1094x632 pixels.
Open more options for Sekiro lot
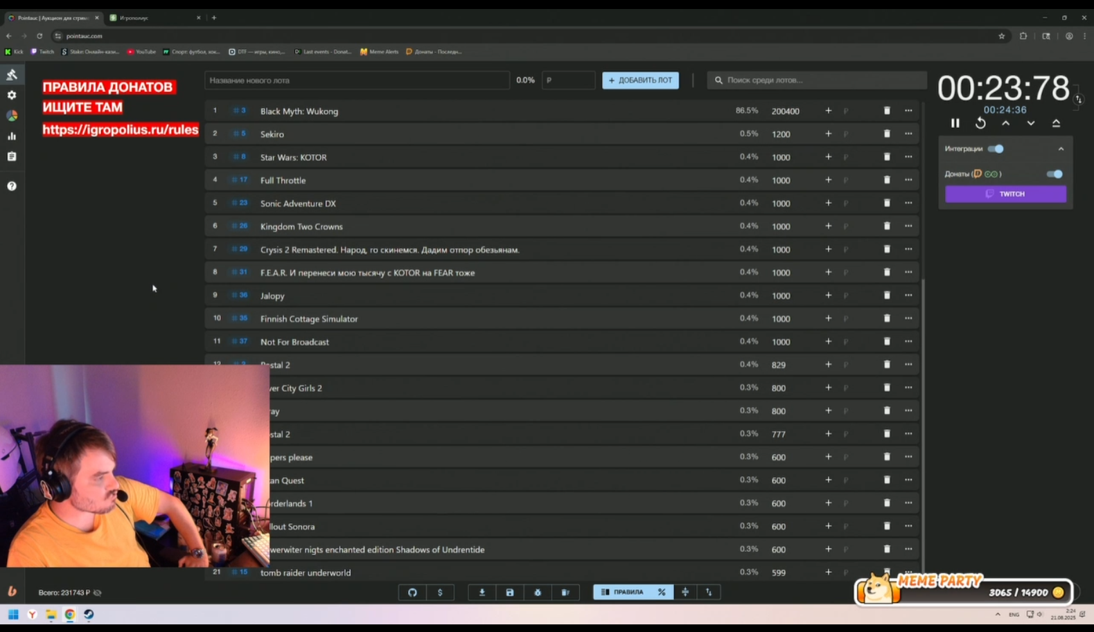[x=908, y=134]
